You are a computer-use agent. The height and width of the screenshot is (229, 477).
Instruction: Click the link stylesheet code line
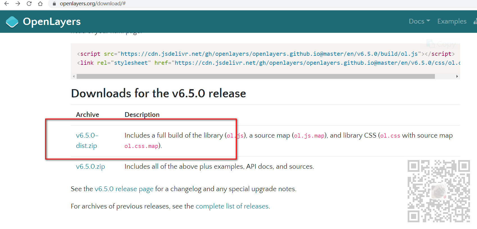pyautogui.click(x=268, y=63)
